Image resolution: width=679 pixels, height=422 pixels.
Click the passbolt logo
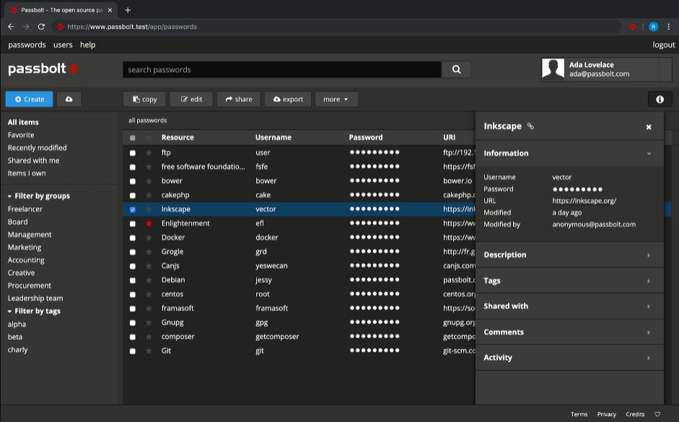pos(40,69)
